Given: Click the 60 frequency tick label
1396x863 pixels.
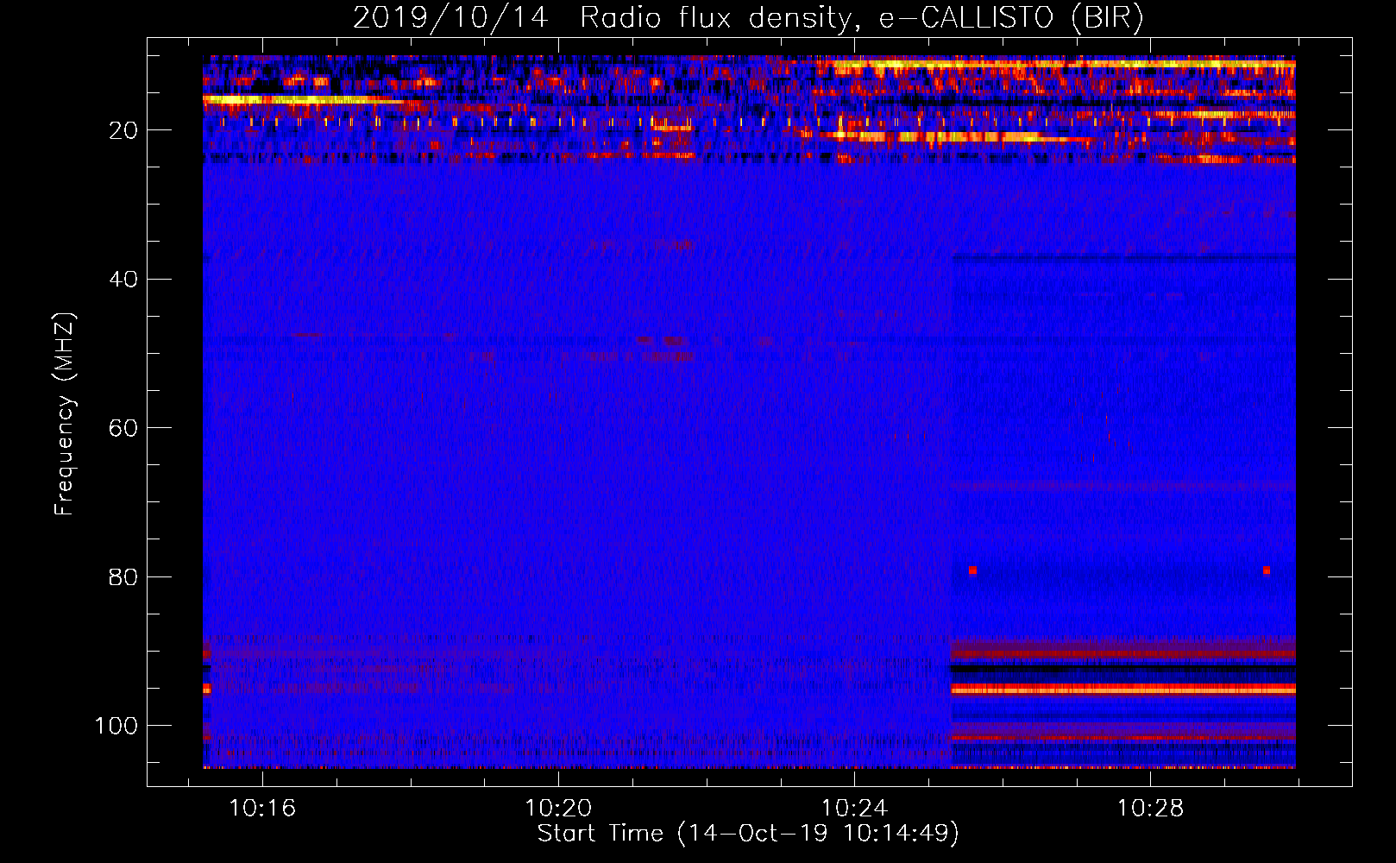Looking at the screenshot, I should [x=123, y=428].
